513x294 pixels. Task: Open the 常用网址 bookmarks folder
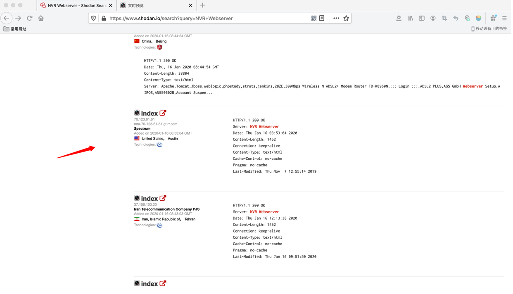(x=15, y=29)
